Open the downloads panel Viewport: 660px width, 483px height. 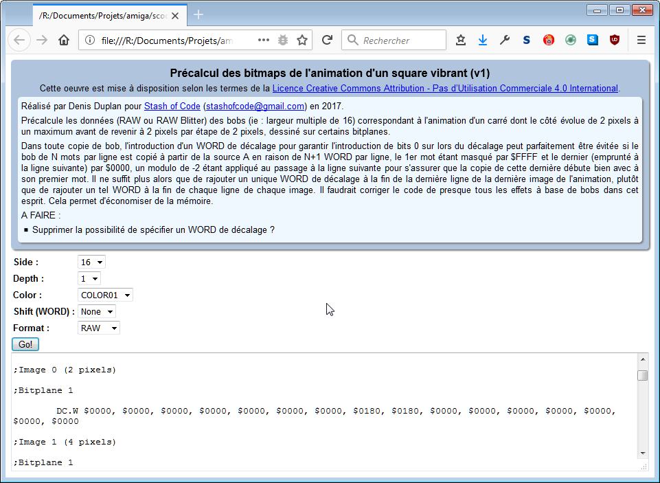tap(483, 40)
